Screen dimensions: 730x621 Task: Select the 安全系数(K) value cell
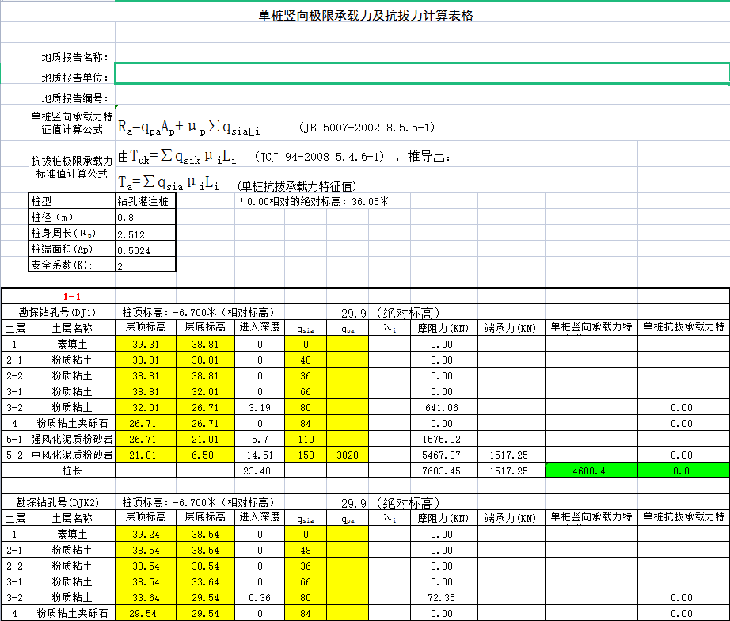pyautogui.click(x=145, y=265)
